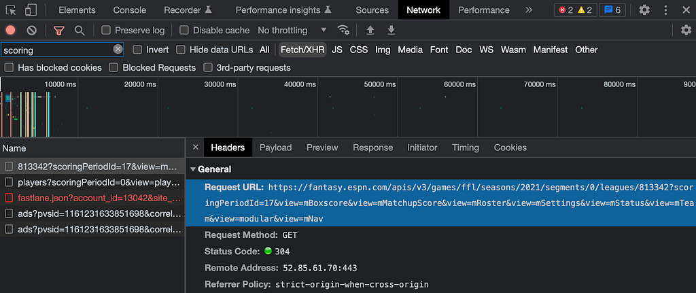Switch to the Sources tab

click(372, 10)
